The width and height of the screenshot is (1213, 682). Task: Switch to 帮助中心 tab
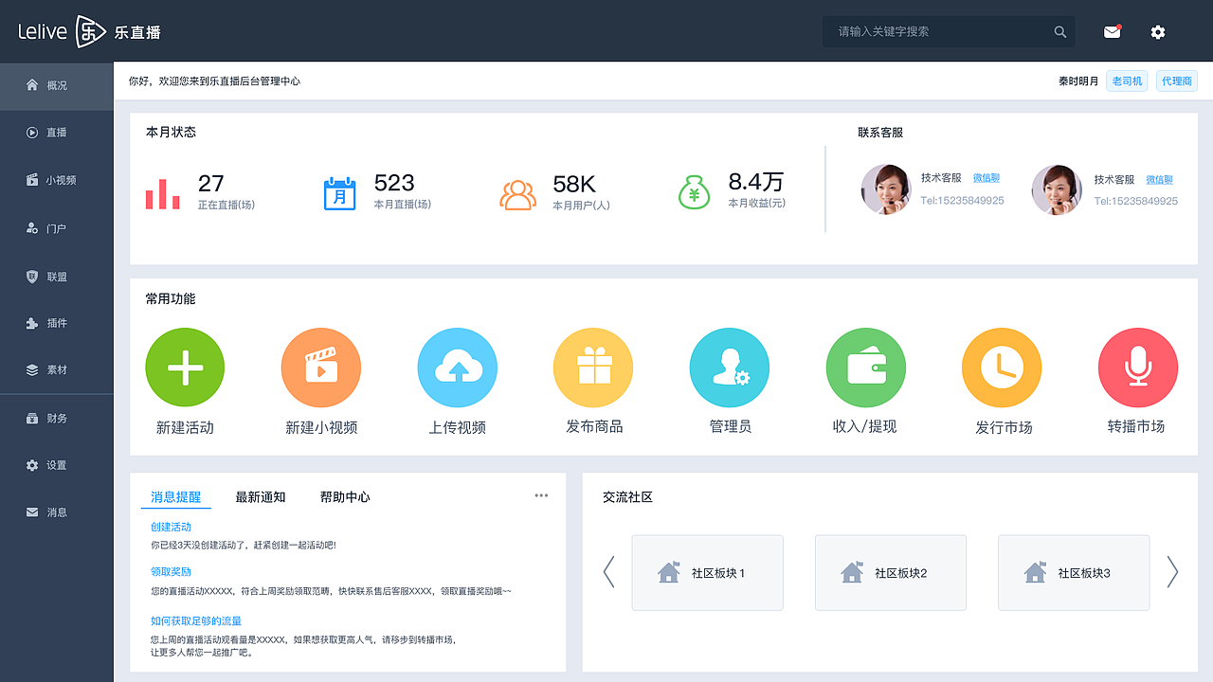coord(345,497)
